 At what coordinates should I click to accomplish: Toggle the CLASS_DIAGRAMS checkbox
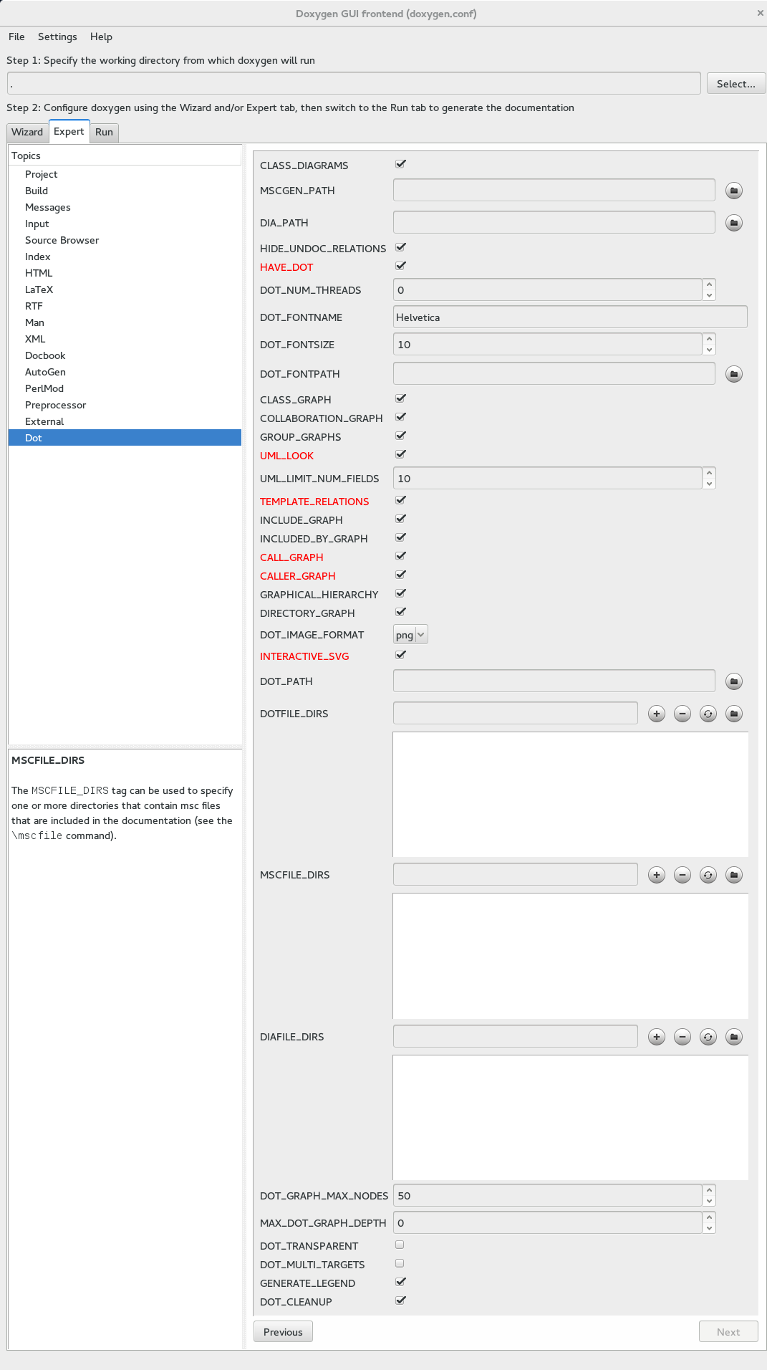click(x=400, y=164)
